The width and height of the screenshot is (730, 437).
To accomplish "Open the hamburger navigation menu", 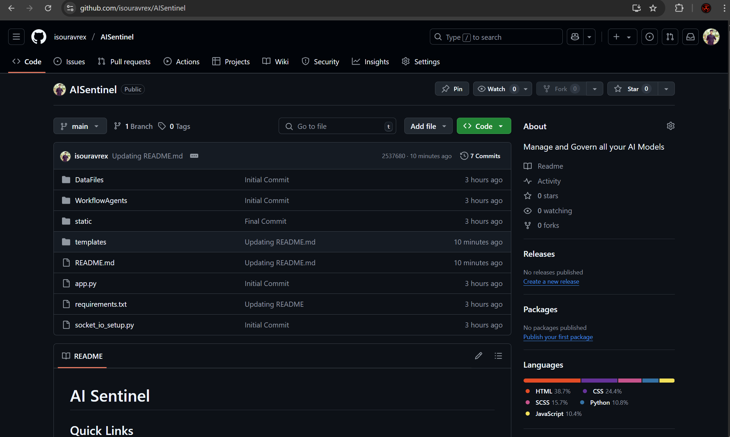I will [x=16, y=37].
